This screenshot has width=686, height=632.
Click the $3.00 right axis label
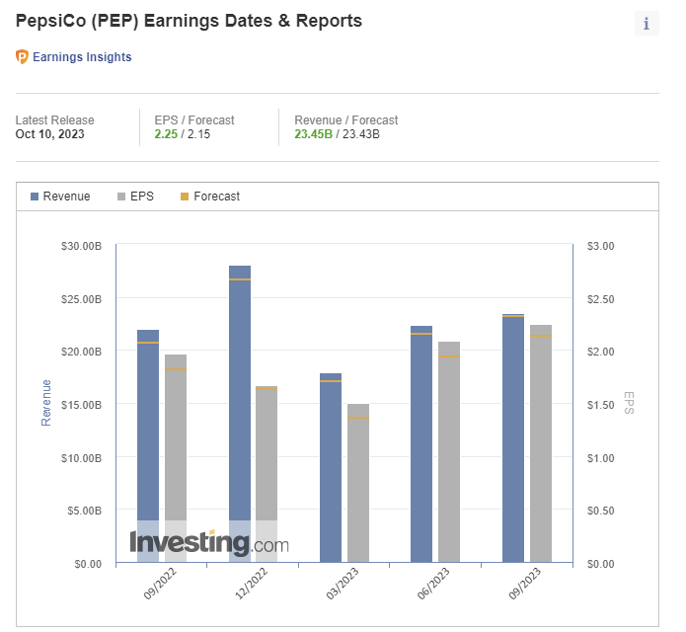click(x=601, y=246)
